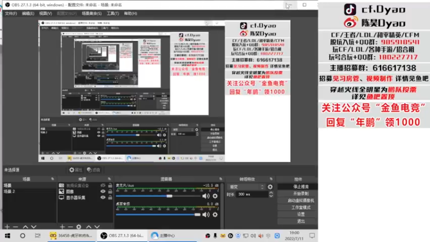This screenshot has height=242, width=430.
Task: Click 退出 to exit OBS
Action: 298,221
